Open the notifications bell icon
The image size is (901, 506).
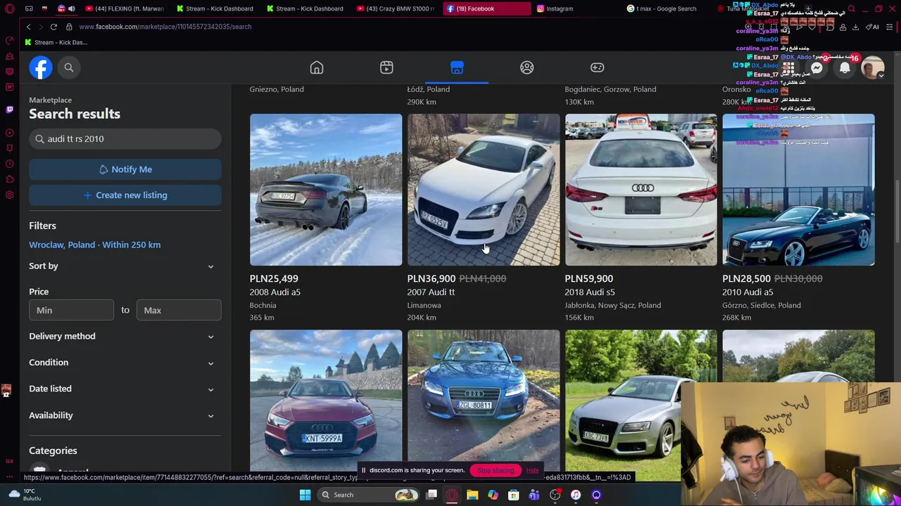845,67
